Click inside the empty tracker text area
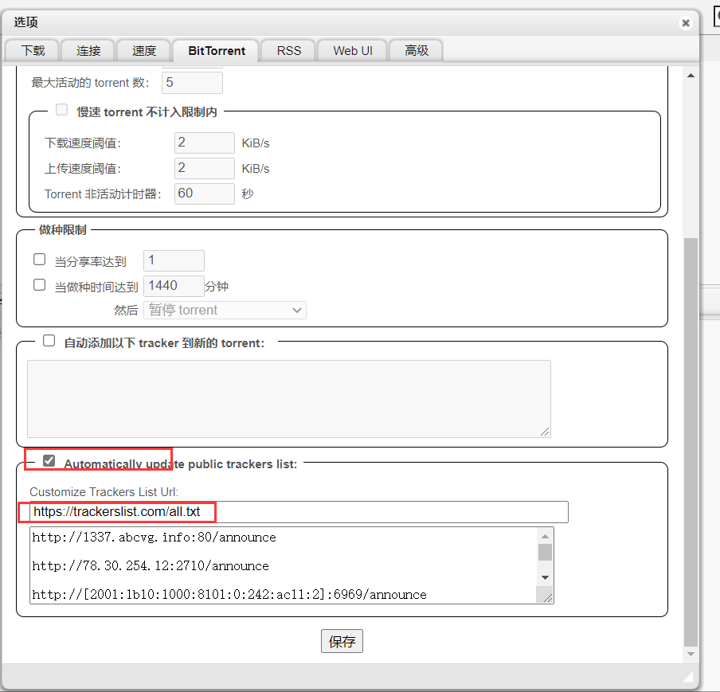The height and width of the screenshot is (692, 720). [x=288, y=398]
